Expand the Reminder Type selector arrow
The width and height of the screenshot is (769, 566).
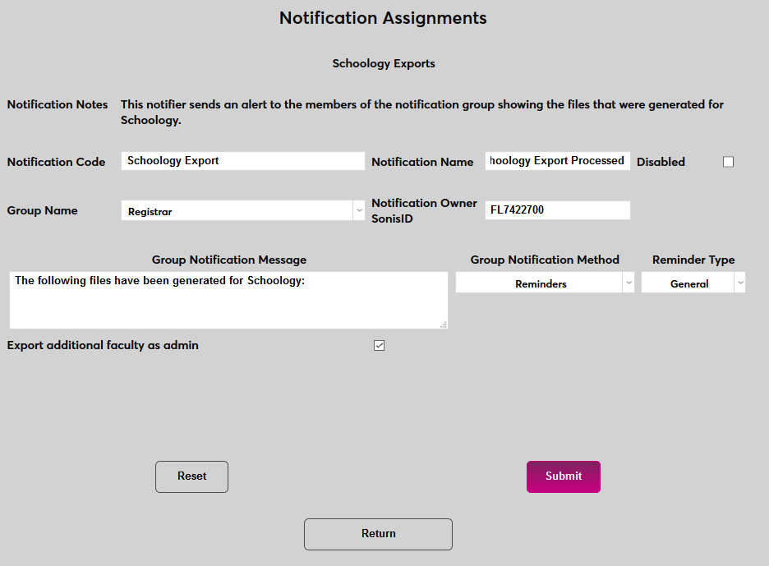(740, 282)
